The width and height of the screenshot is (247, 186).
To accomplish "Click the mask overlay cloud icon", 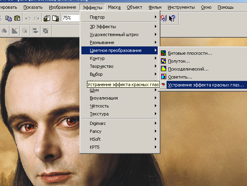I will [x=4, y=31].
